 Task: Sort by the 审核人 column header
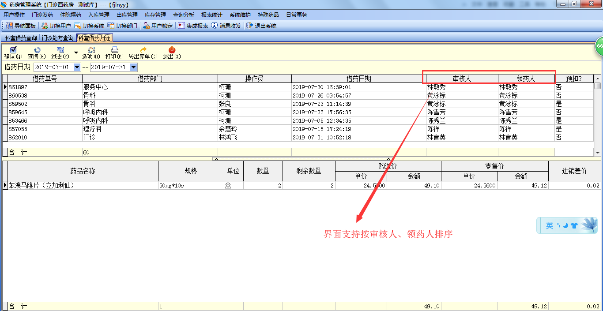[462, 79]
